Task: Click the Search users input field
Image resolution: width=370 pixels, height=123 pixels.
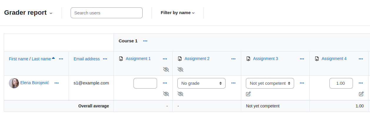Action: [x=106, y=13]
